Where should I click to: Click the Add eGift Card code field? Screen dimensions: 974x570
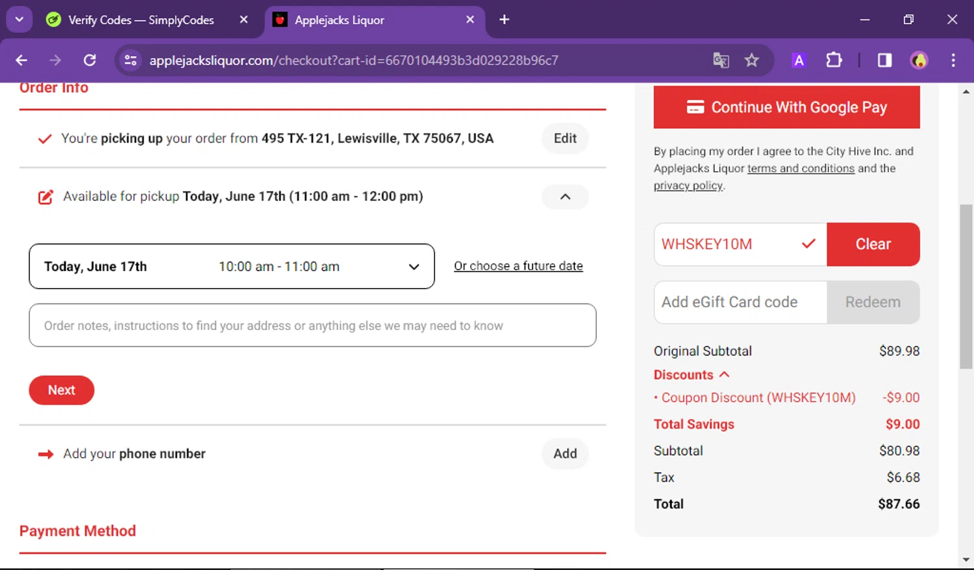coord(740,302)
